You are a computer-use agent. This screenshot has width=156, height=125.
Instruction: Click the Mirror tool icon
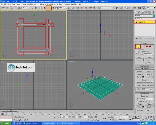coord(118,8)
